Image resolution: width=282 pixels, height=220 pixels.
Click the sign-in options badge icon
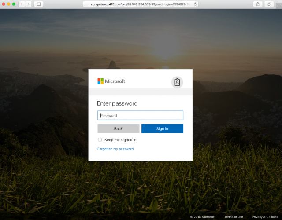click(177, 82)
